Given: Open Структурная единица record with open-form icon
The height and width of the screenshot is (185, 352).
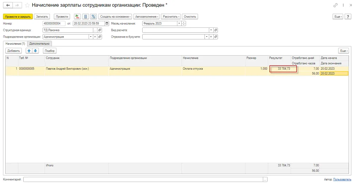Looking at the screenshot, I should tap(100, 30).
